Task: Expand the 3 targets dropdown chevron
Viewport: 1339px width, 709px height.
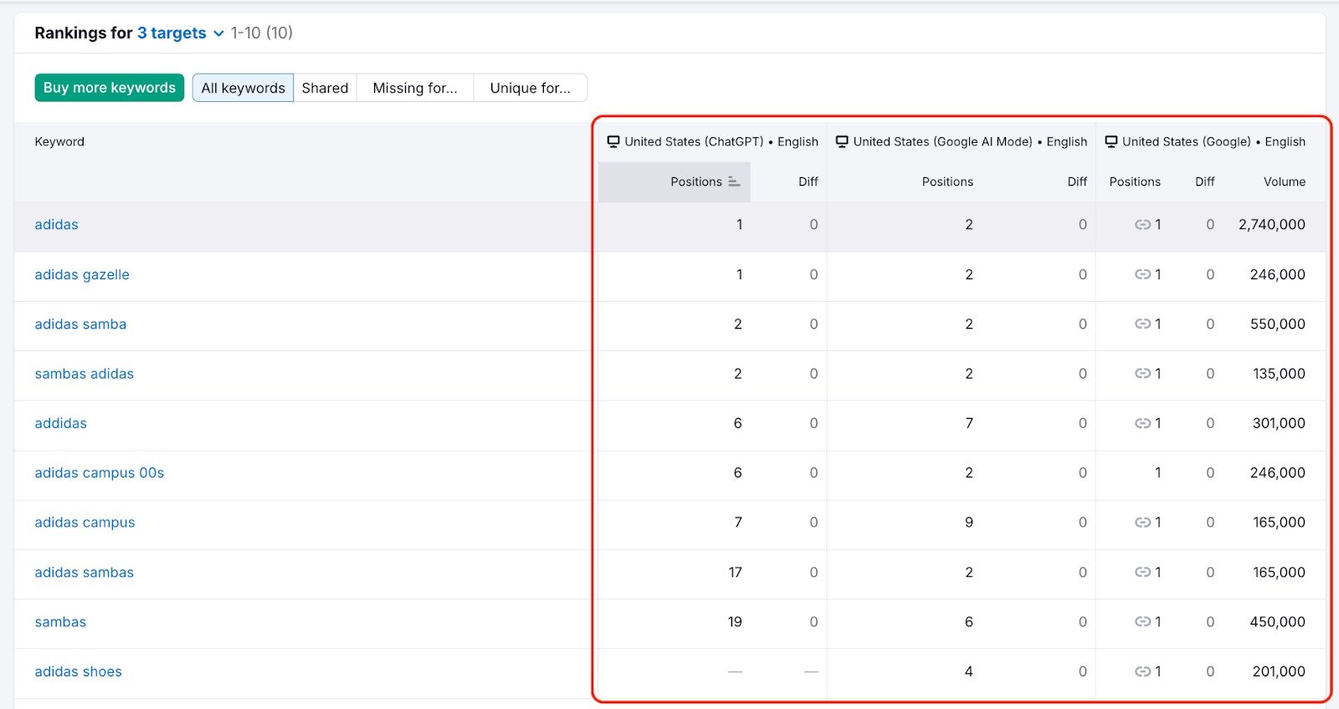Action: [218, 33]
